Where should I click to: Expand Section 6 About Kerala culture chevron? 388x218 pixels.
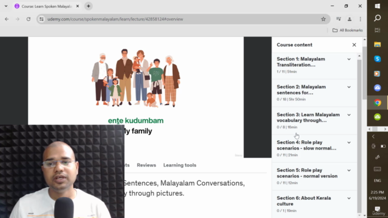pyautogui.click(x=349, y=198)
